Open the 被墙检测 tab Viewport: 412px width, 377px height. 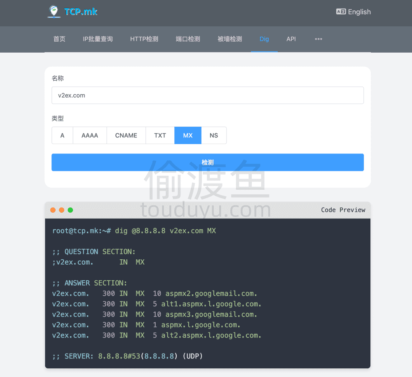(x=230, y=39)
